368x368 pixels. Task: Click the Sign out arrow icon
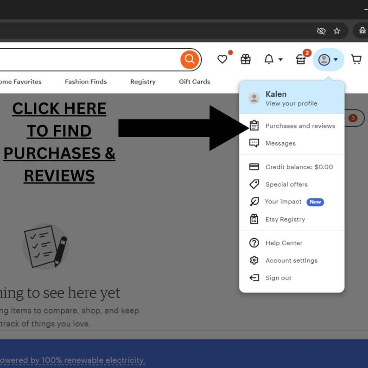[x=254, y=278]
